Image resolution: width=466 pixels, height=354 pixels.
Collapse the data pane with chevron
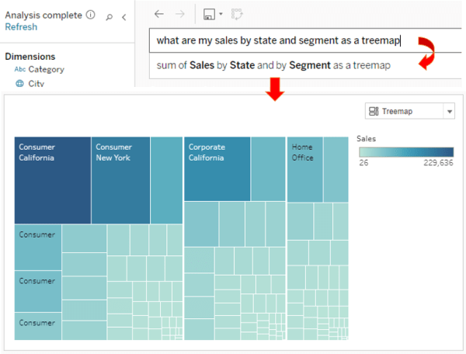(124, 16)
